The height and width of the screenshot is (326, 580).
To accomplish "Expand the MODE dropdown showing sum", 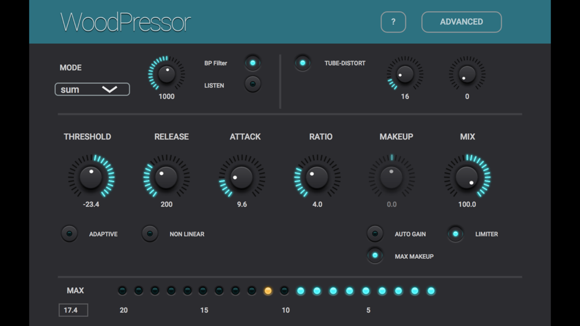I will tap(92, 89).
